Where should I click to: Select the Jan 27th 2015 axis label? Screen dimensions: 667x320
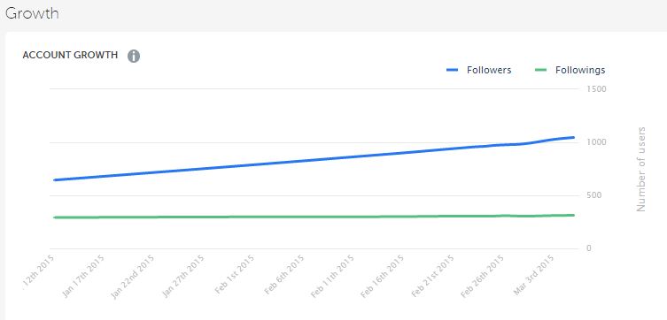pos(183,277)
